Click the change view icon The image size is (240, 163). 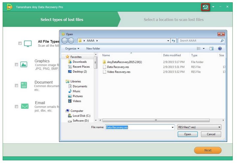[x=199, y=49]
